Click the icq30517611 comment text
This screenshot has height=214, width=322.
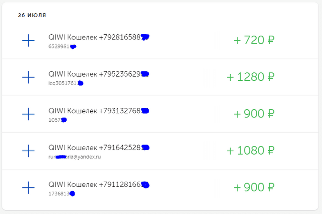(x=66, y=83)
